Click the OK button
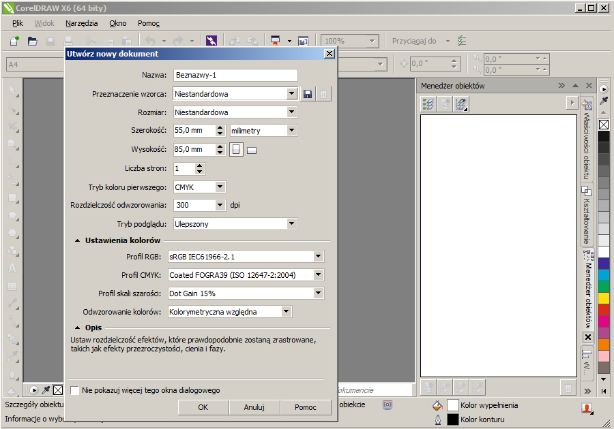Image resolution: width=614 pixels, height=429 pixels. 203,407
